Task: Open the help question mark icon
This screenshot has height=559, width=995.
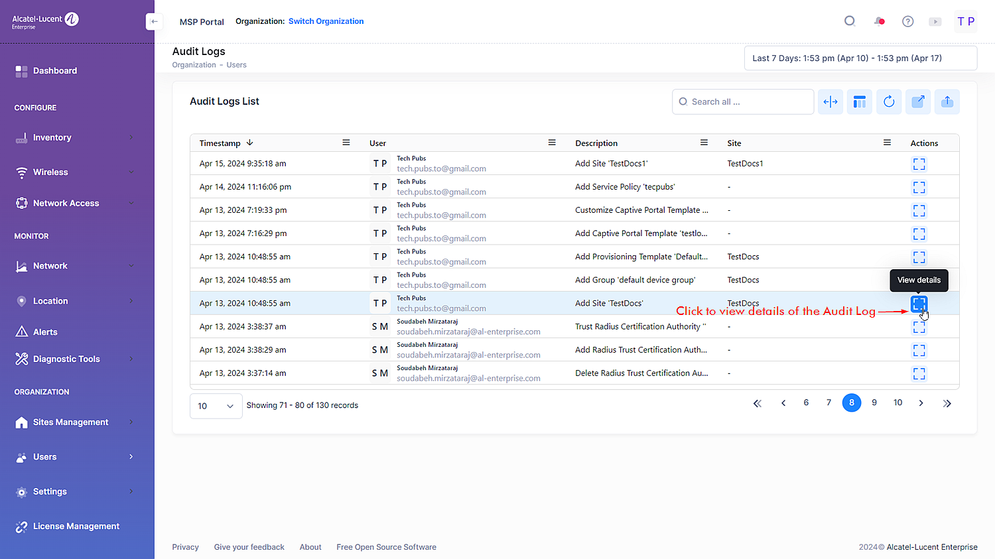Action: (908, 21)
